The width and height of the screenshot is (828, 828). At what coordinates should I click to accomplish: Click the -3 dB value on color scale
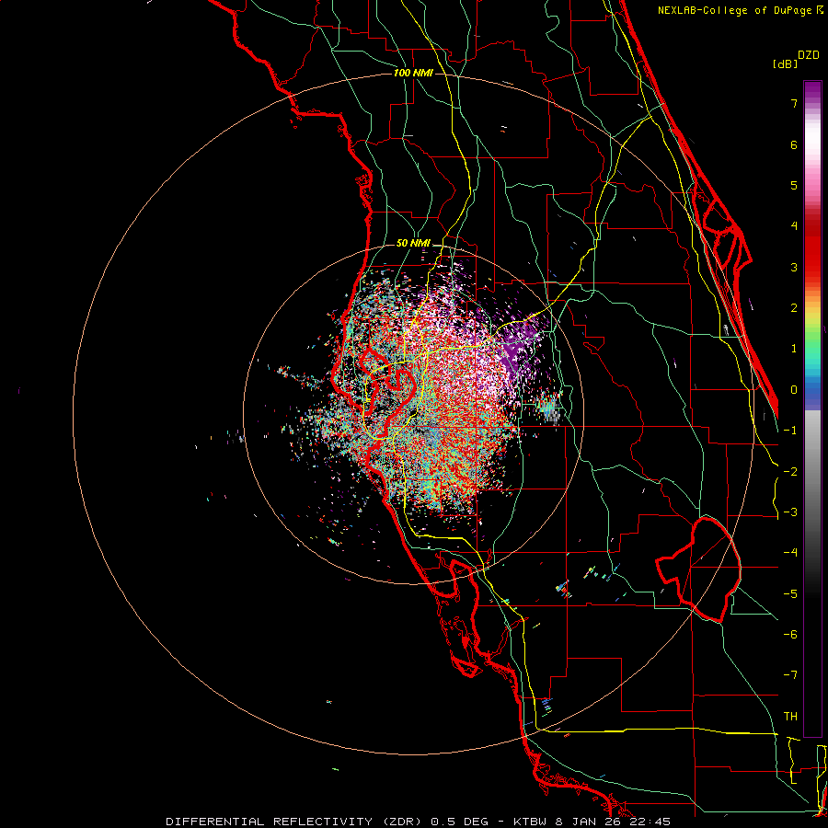pyautogui.click(x=790, y=512)
